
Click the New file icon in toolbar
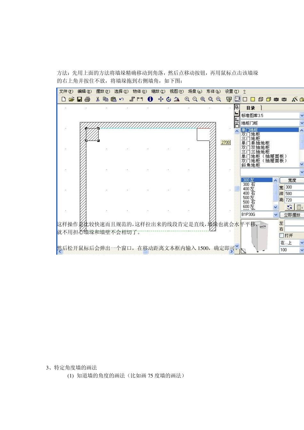(x=64, y=99)
